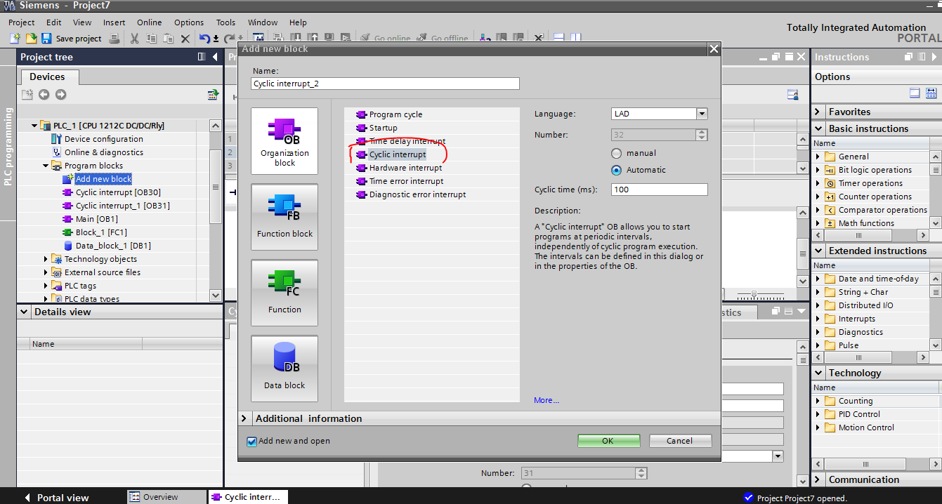The width and height of the screenshot is (942, 504).
Task: Click the open project toolbar icon
Action: 31,39
